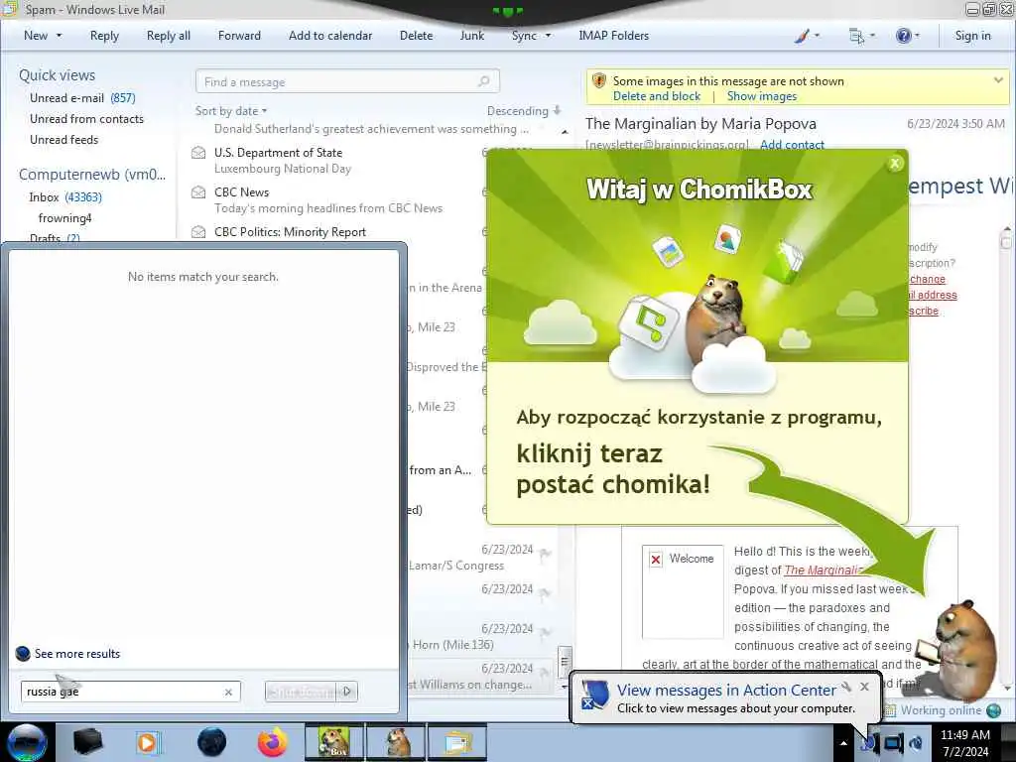Click the envelope icon beside CBC News

coord(198,192)
